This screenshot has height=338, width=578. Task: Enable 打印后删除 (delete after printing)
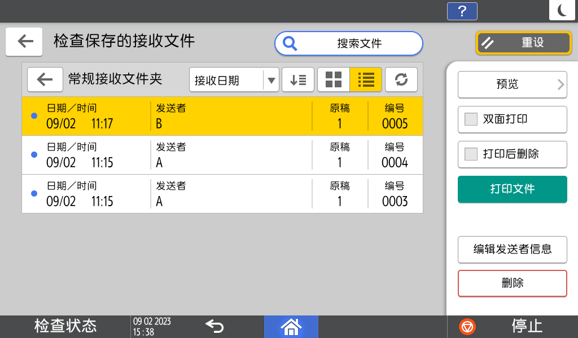tap(512, 154)
